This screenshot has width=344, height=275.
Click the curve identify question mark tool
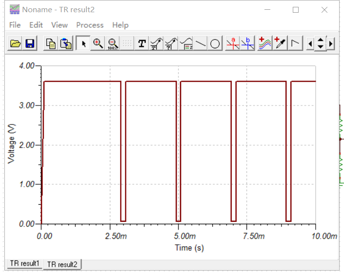point(171,43)
